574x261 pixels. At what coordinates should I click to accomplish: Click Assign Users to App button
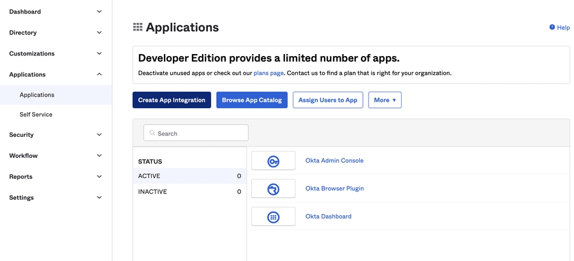(x=328, y=100)
